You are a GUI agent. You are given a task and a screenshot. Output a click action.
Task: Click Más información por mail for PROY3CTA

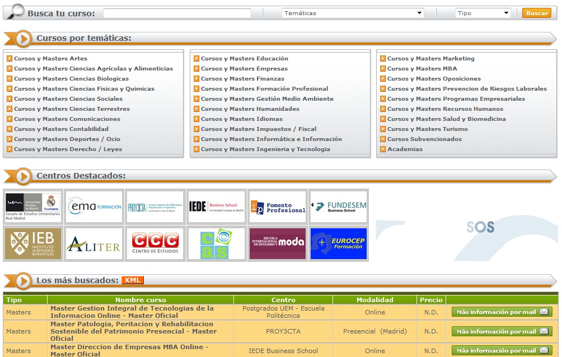point(502,331)
